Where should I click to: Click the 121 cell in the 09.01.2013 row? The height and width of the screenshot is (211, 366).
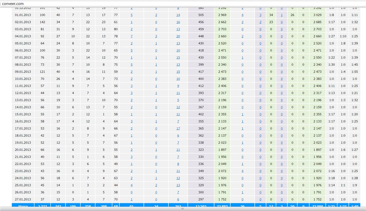click(42, 72)
